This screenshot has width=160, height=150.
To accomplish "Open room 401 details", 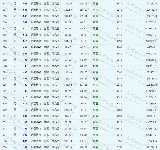I will pyautogui.click(x=25, y=47).
